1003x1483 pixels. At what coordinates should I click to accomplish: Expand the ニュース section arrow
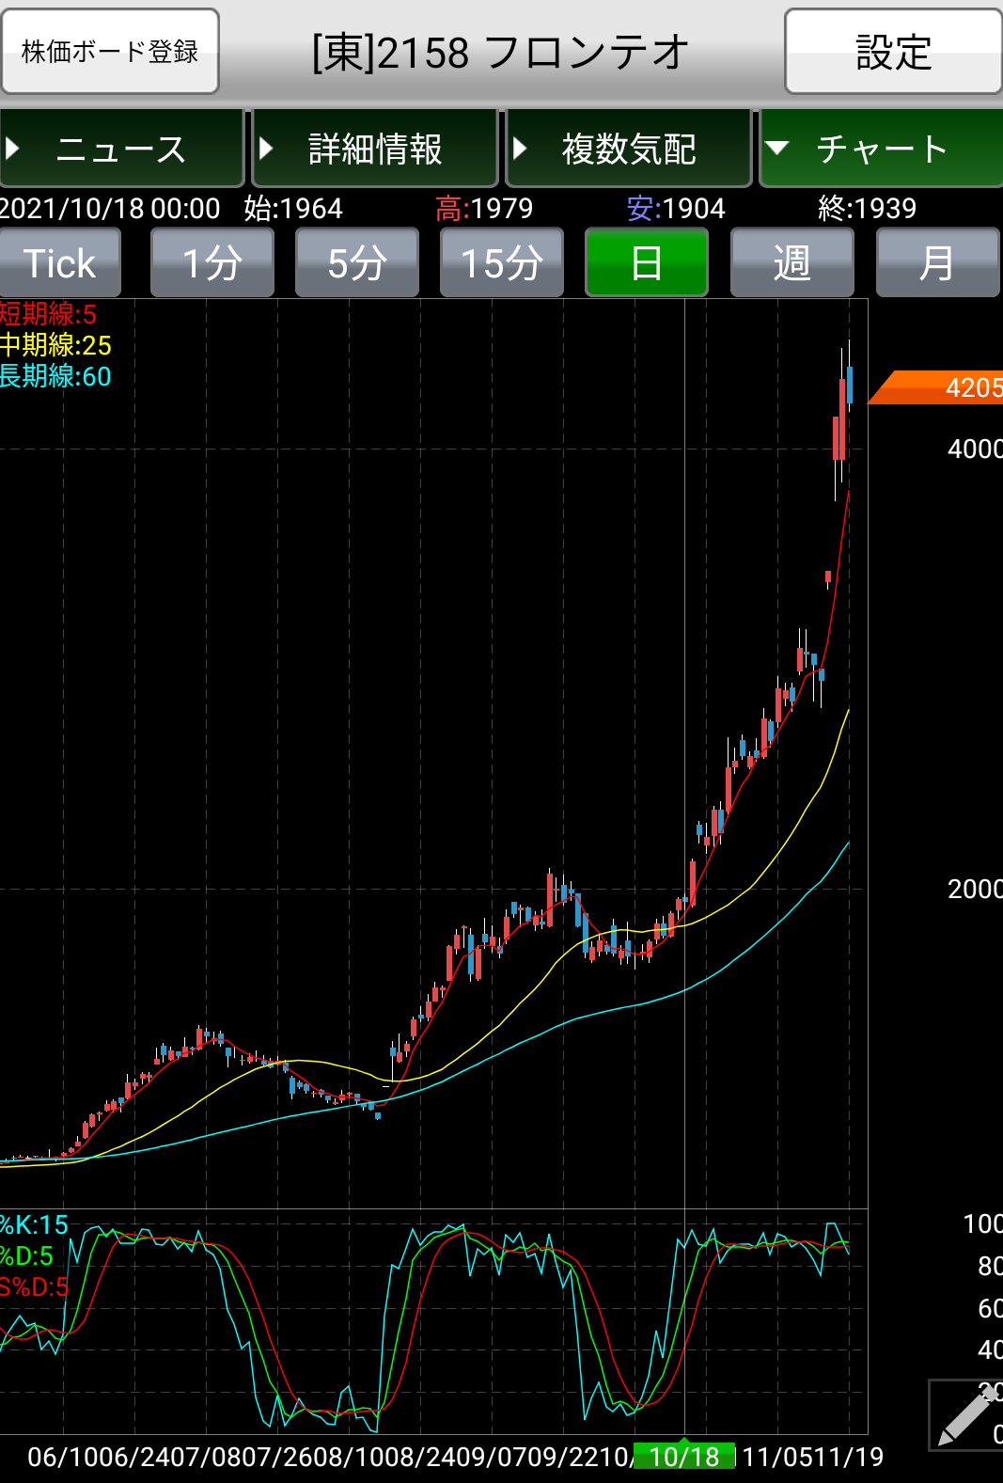point(13,149)
